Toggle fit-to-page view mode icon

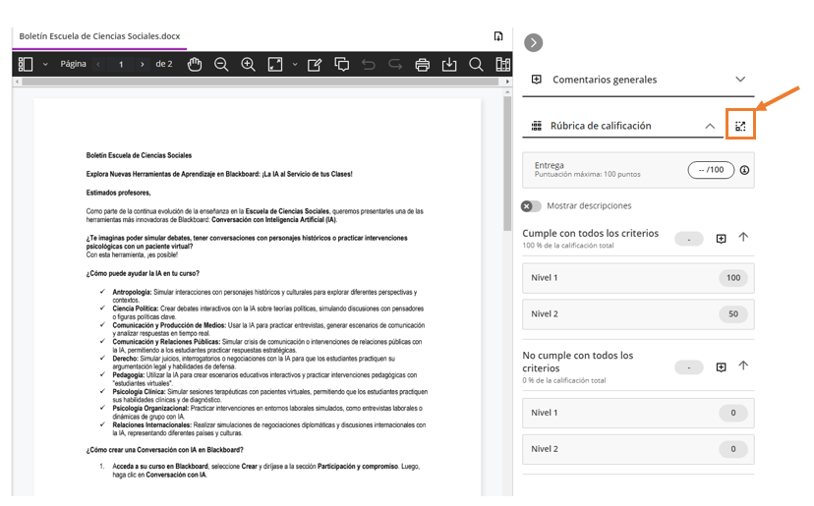pos(275,64)
